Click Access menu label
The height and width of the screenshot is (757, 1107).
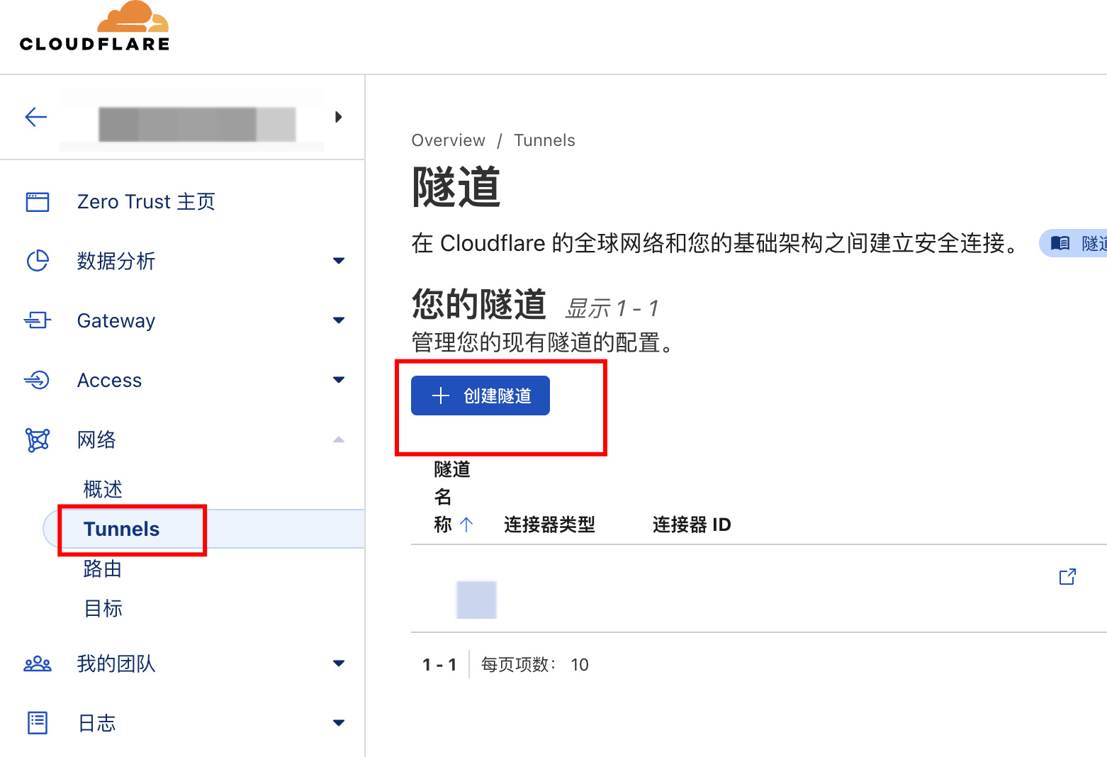point(110,380)
